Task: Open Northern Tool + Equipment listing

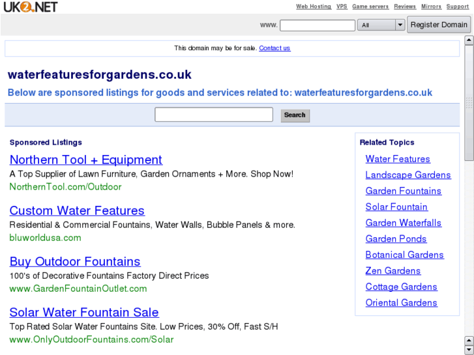Action: click(x=86, y=160)
